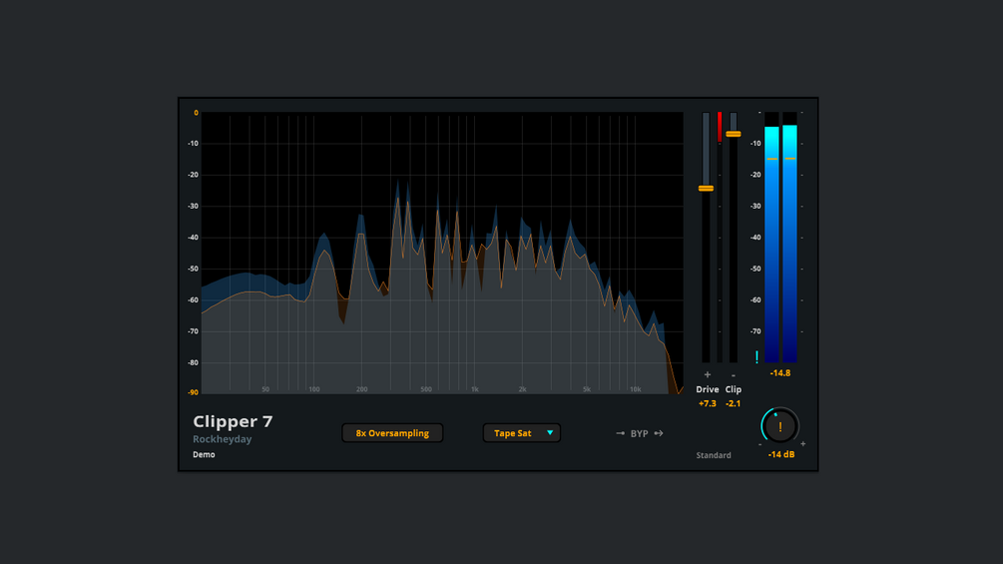Open the Tape Sat mode dropdown
Screen dimensions: 1003x564
click(521, 433)
